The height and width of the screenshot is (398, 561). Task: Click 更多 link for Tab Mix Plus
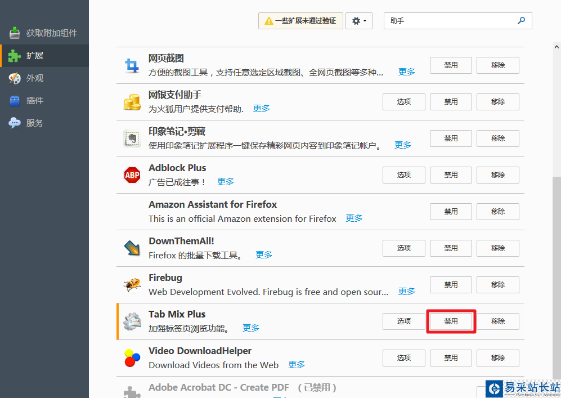251,328
